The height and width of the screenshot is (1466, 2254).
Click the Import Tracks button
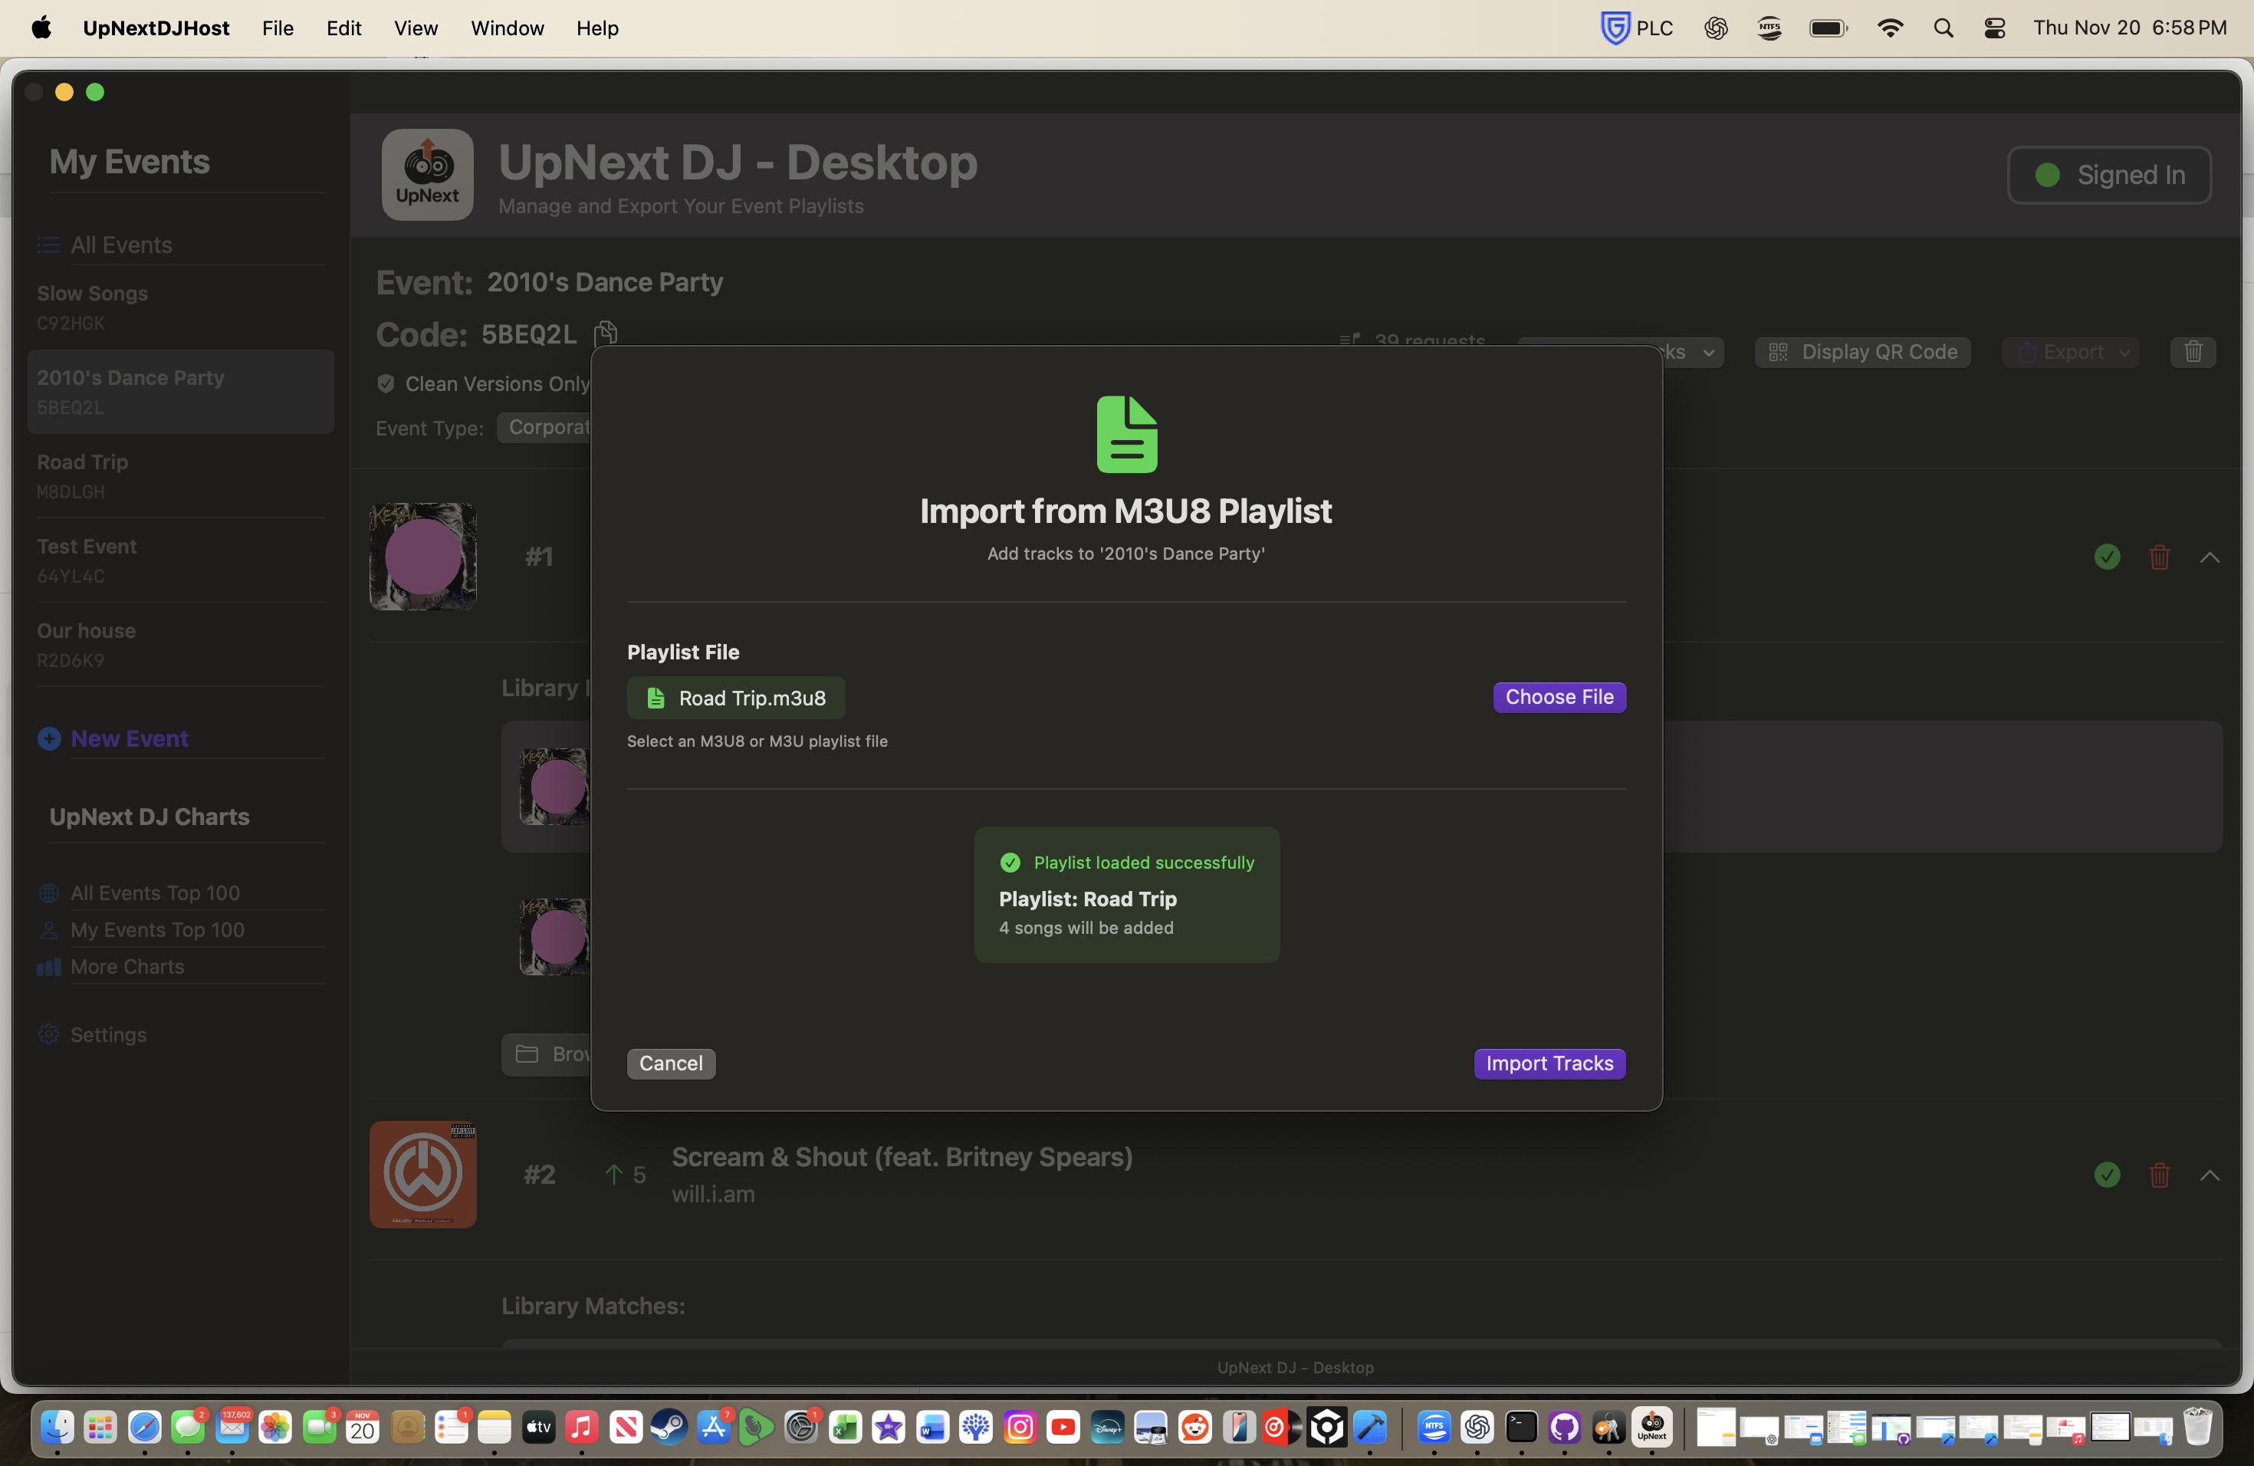1549,1063
